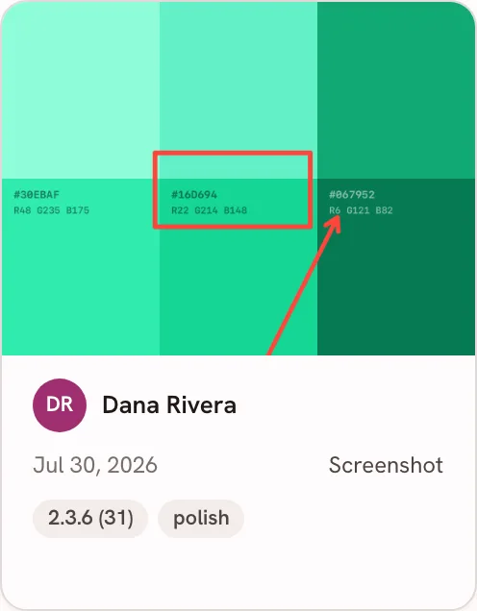Click the #30EBAF hex code label
The width and height of the screenshot is (477, 611).
[x=37, y=194]
